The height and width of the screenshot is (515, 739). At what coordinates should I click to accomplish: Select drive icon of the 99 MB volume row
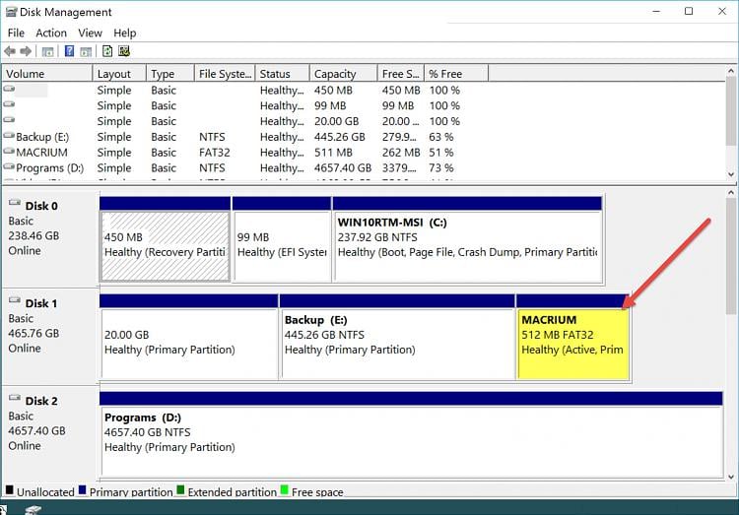tap(9, 104)
